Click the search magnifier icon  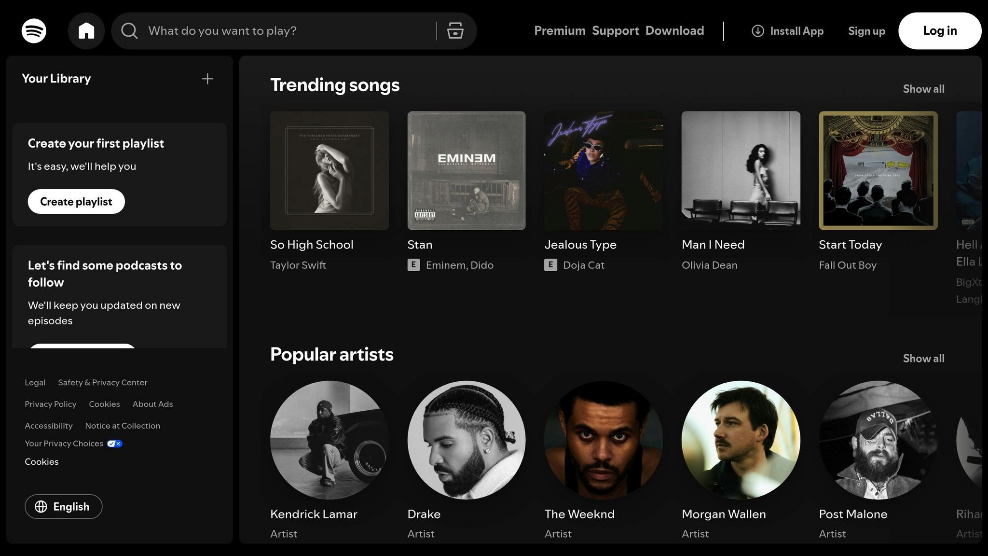coord(129,31)
